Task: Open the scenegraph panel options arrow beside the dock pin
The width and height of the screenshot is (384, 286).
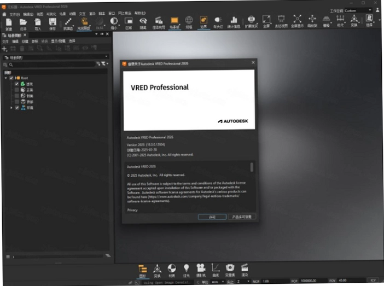Action: coord(96,34)
